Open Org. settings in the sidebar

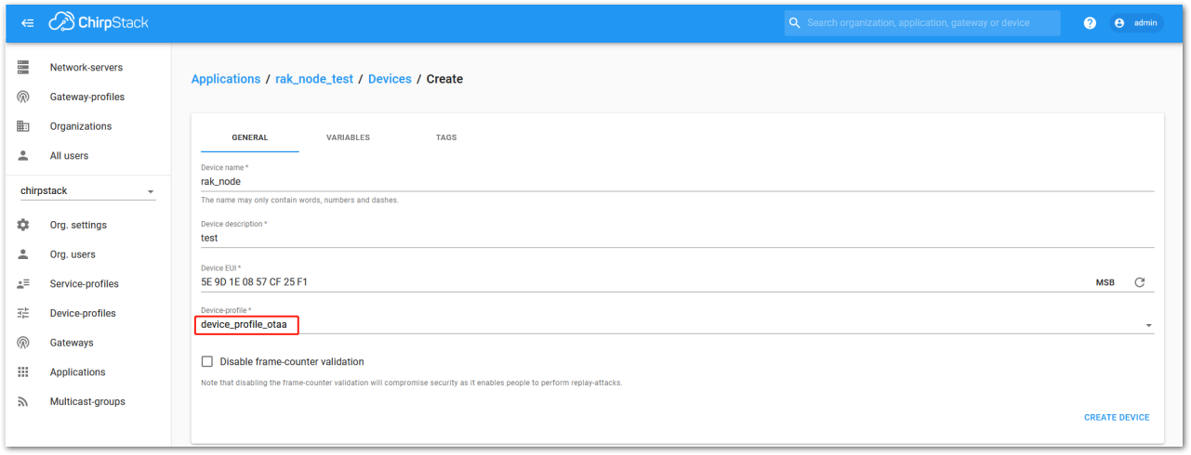tap(78, 225)
